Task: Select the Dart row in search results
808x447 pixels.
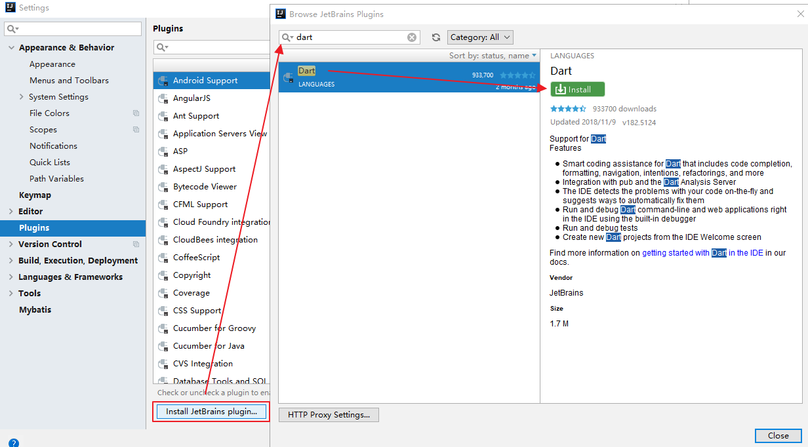Action: (x=409, y=77)
